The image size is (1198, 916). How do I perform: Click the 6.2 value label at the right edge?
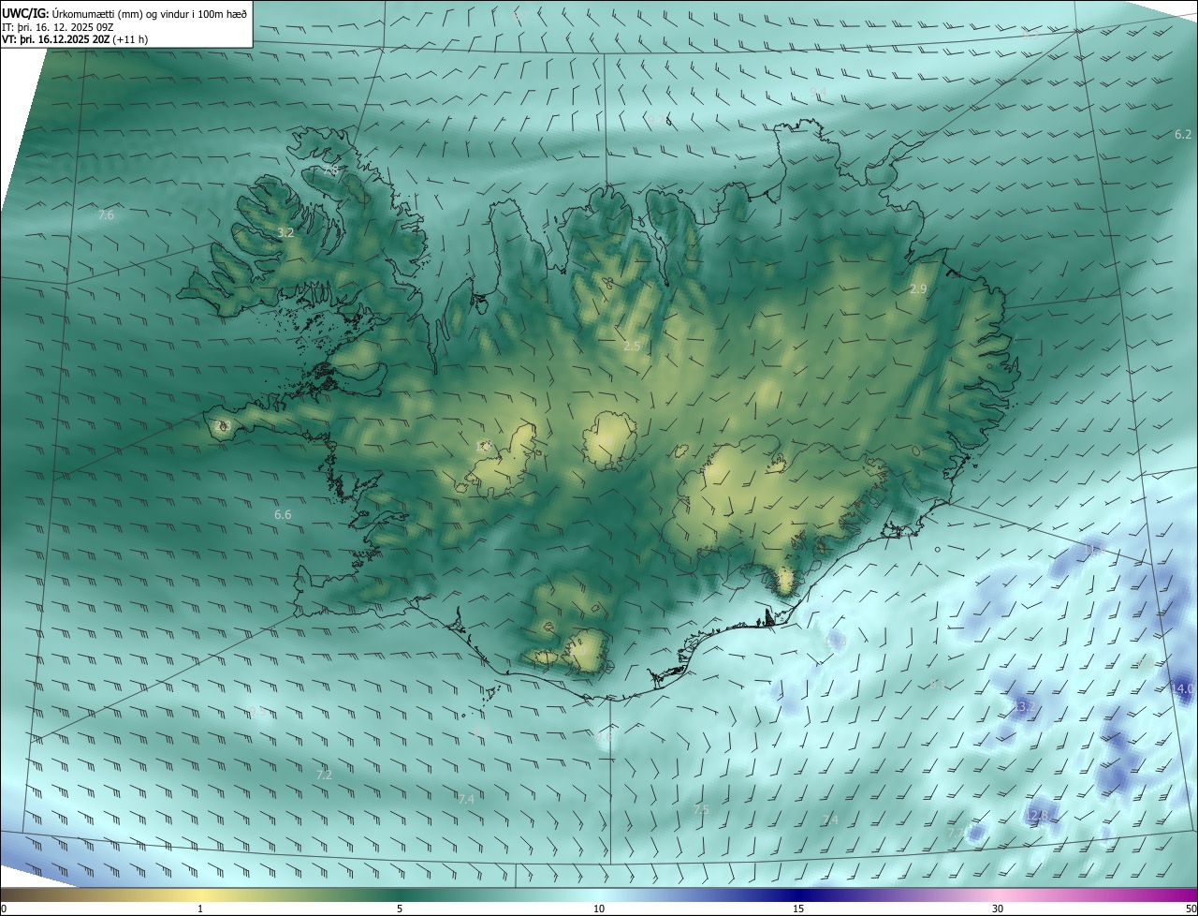tap(1183, 135)
